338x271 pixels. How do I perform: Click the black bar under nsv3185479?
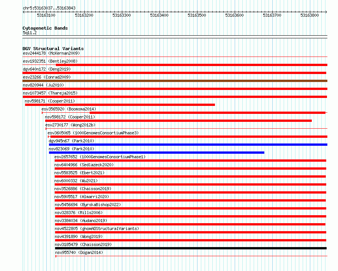191,248
